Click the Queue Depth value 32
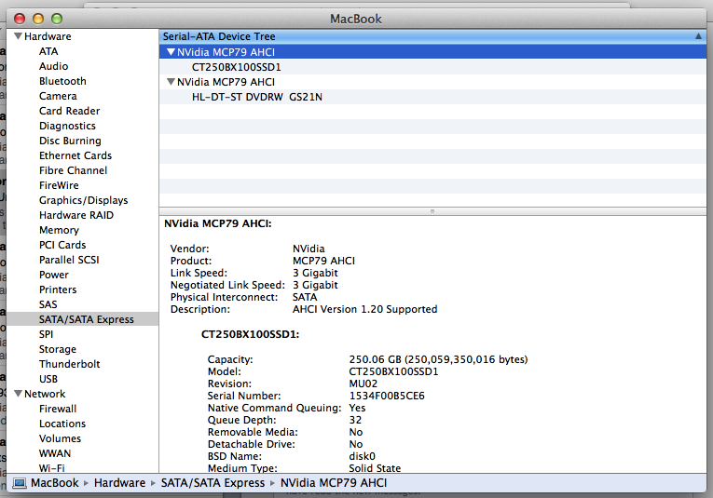 355,420
